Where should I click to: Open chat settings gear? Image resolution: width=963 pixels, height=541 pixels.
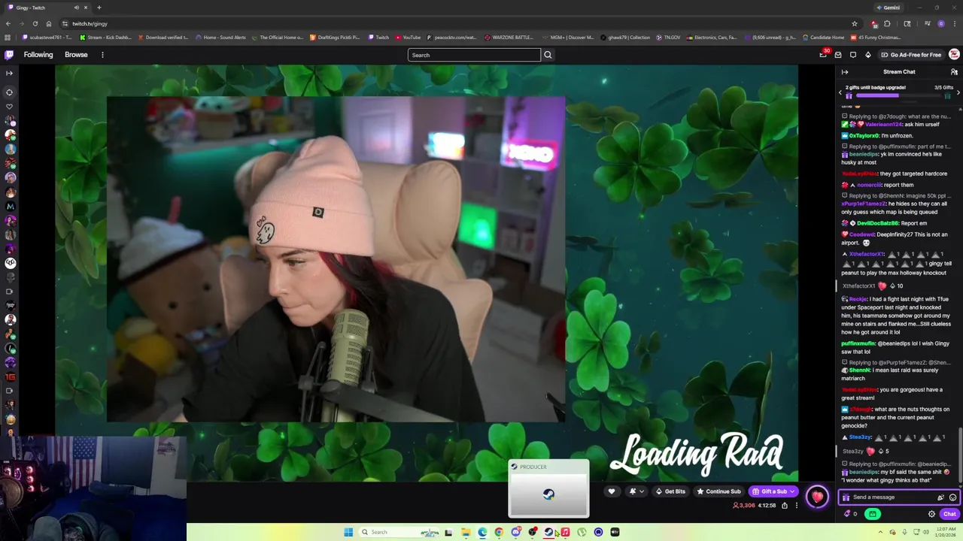(931, 514)
